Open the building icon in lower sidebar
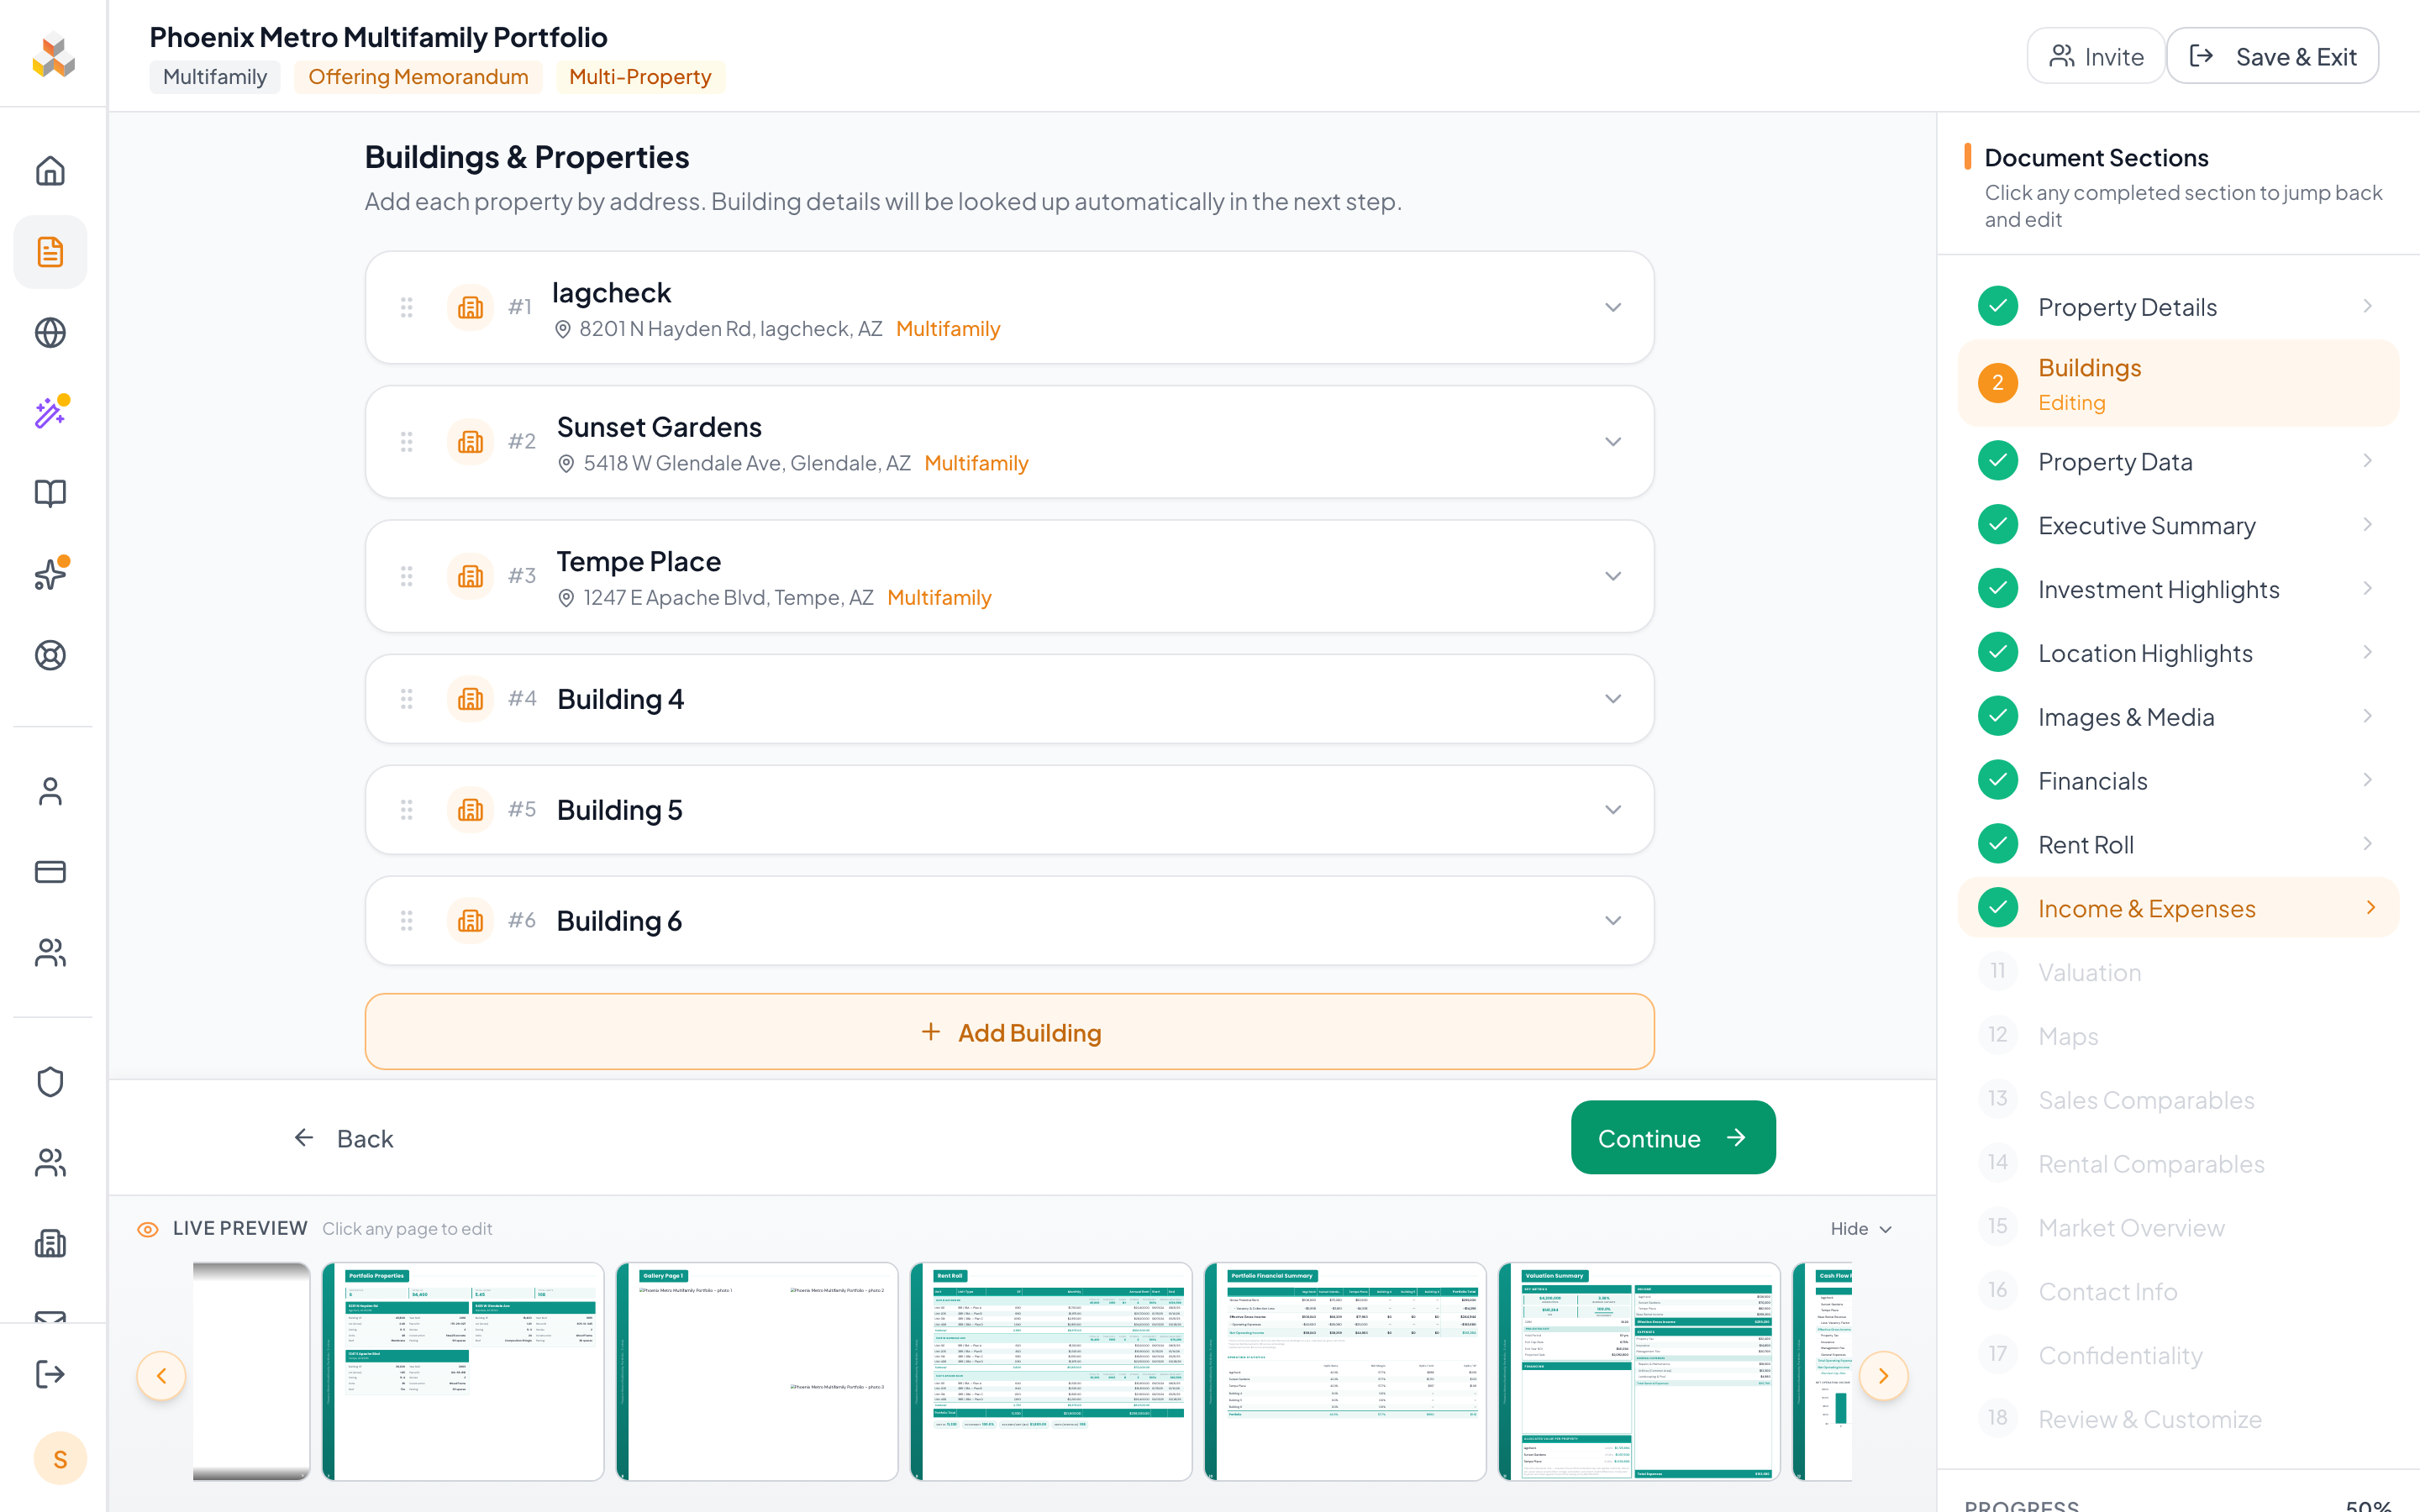2420x1512 pixels. tap(50, 1243)
